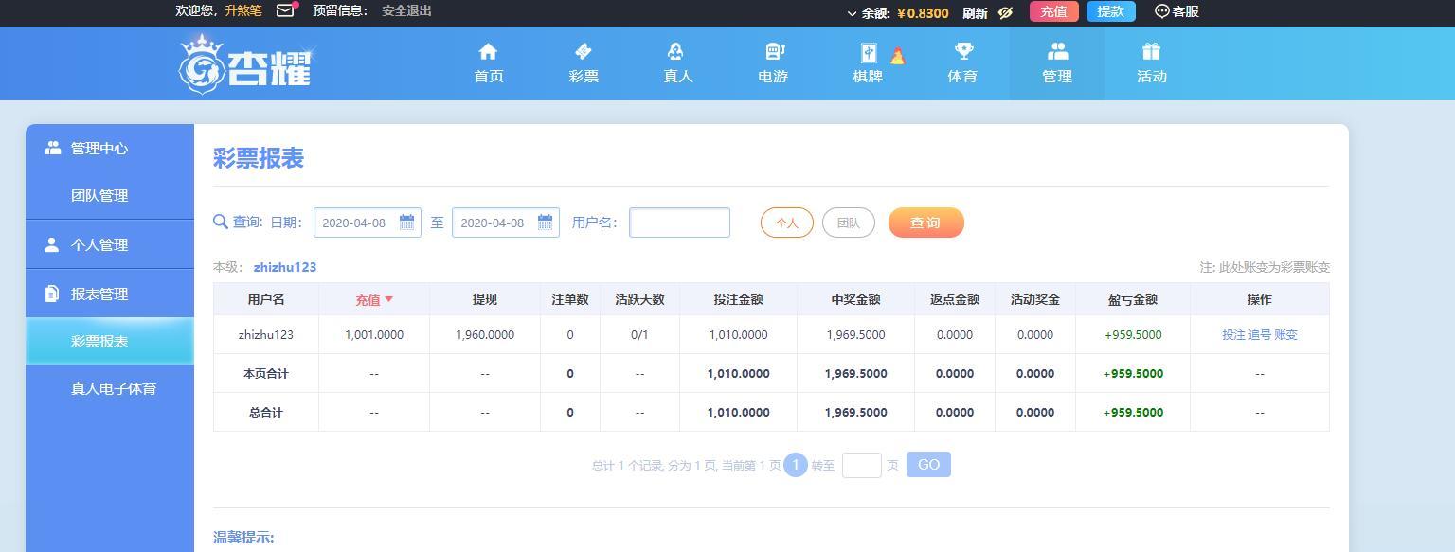The height and width of the screenshot is (552, 1455).
Task: Click the start date field 2020-04-08
Action: [x=368, y=223]
